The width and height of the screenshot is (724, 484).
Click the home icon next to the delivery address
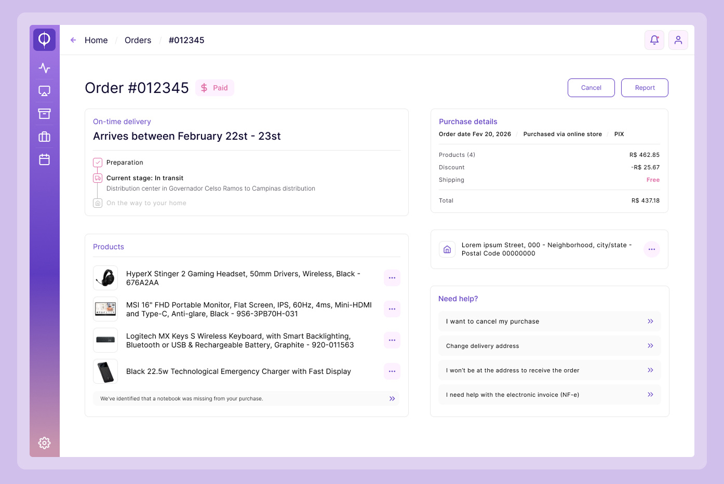(447, 249)
